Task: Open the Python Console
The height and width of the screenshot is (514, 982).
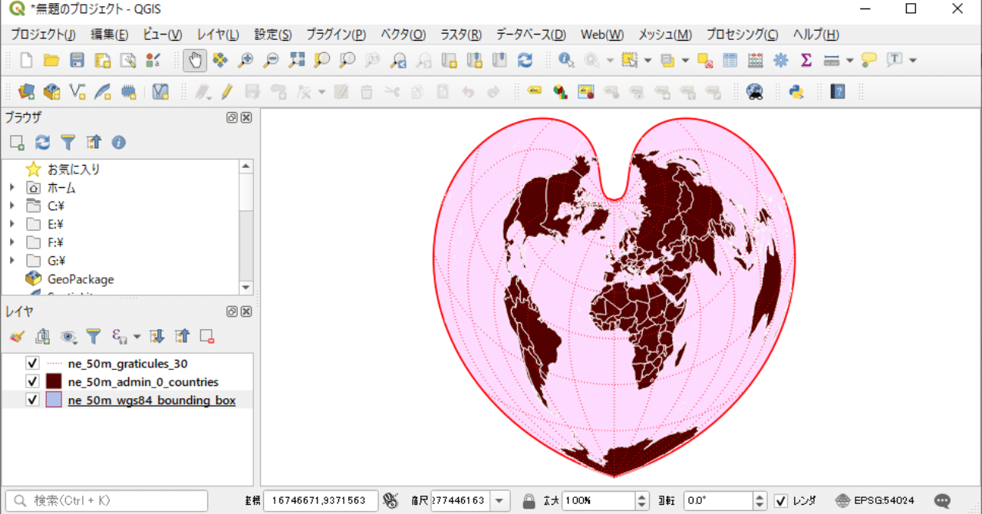Action: 796,91
